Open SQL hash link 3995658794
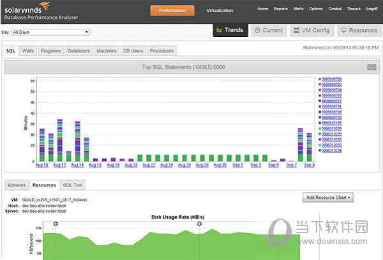This screenshot has width=383, height=260. (x=332, y=90)
